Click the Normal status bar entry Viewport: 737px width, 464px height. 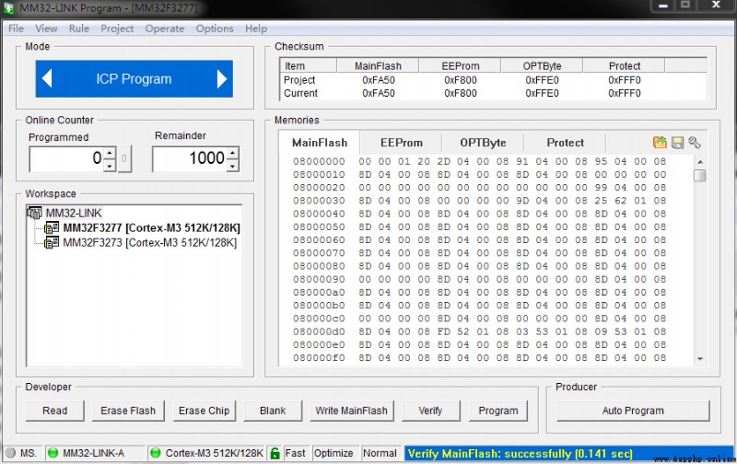[x=380, y=453]
